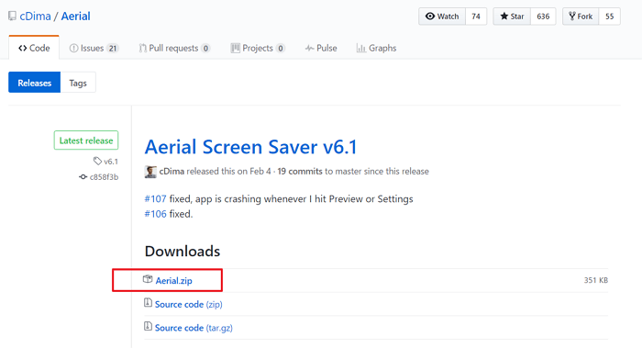Open the Issues tab
The height and width of the screenshot is (348, 642).
(94, 48)
